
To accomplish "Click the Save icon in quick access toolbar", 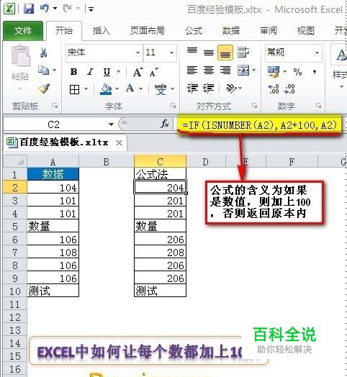I will click(29, 9).
